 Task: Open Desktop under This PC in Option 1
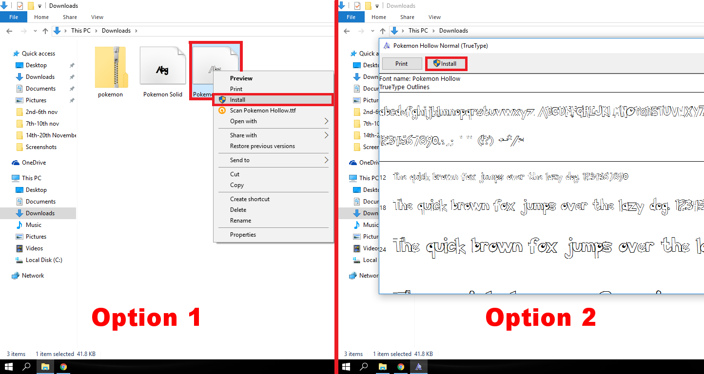36,190
